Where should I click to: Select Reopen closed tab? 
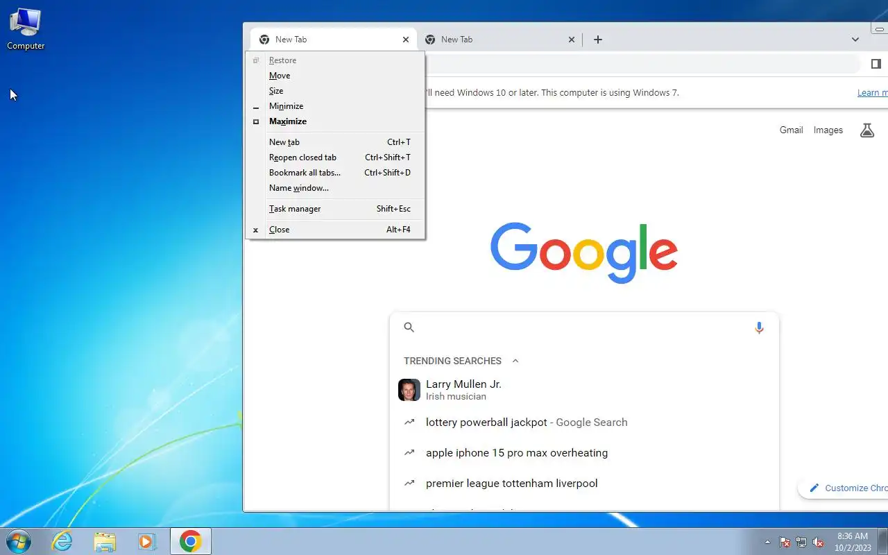pyautogui.click(x=335, y=157)
